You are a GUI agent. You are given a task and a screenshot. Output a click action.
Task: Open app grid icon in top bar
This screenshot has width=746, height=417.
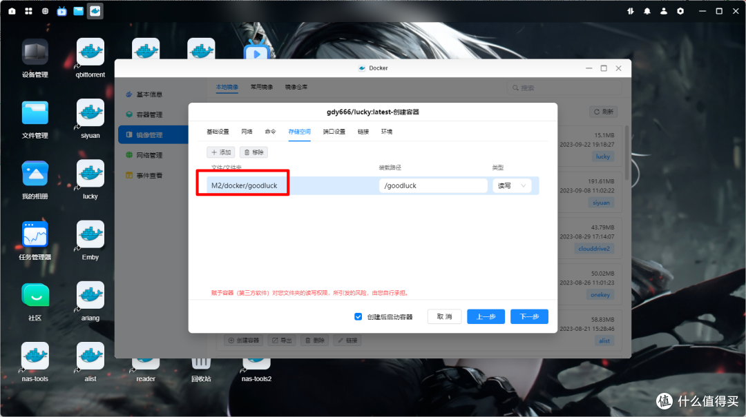pyautogui.click(x=28, y=11)
